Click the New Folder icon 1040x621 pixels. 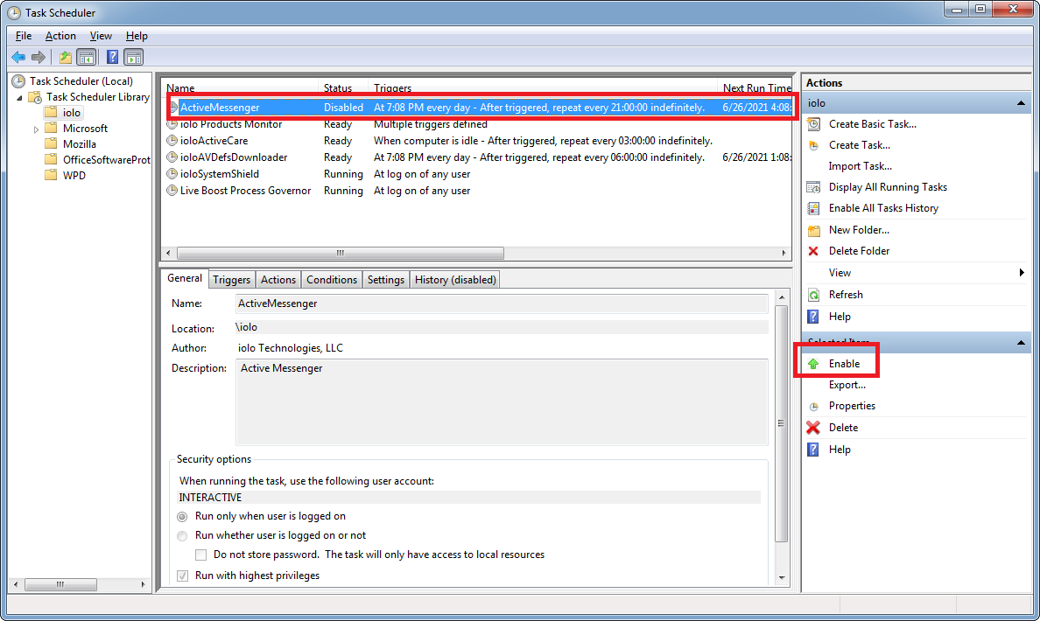tap(815, 229)
